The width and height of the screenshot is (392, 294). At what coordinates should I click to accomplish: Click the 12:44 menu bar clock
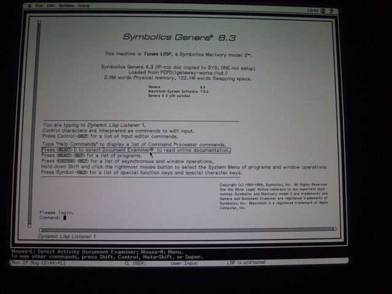click(313, 10)
